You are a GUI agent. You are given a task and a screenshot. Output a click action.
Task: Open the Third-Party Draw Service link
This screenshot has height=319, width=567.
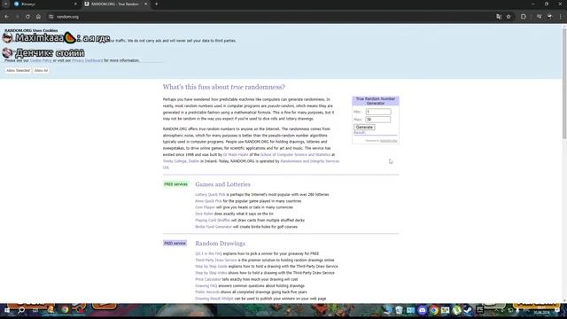[216, 260]
